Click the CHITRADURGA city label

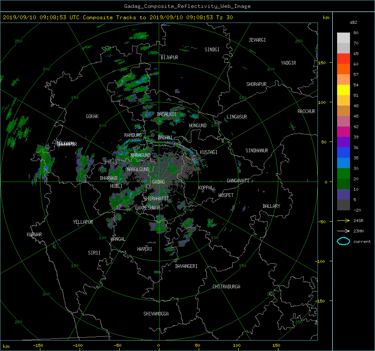point(227,287)
